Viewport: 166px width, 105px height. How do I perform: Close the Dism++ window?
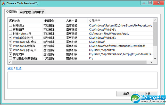click(159, 3)
